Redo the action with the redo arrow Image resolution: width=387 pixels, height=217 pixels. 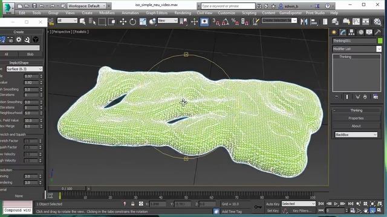point(52,6)
